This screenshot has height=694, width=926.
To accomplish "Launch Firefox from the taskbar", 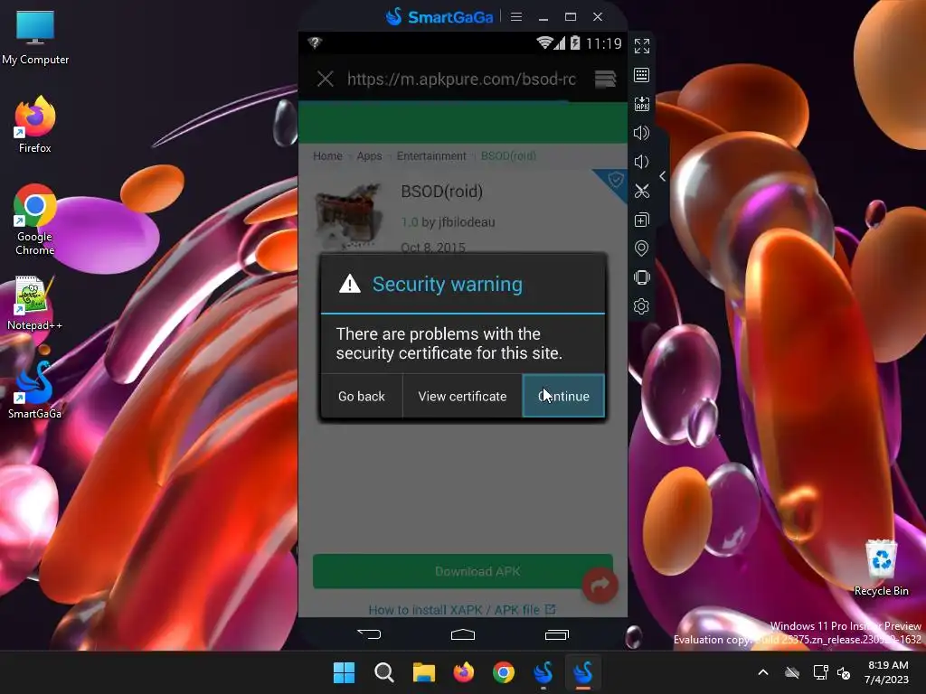I will [464, 672].
